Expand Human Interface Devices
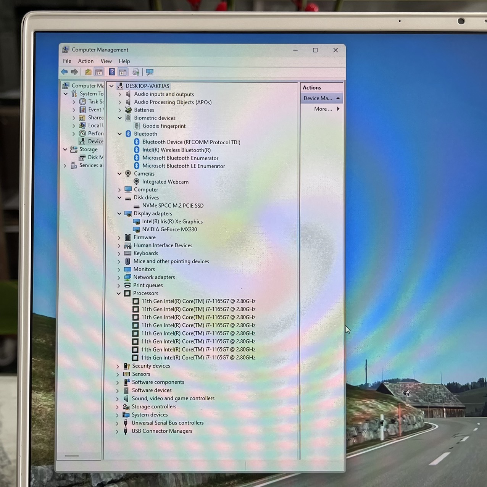 pos(119,246)
